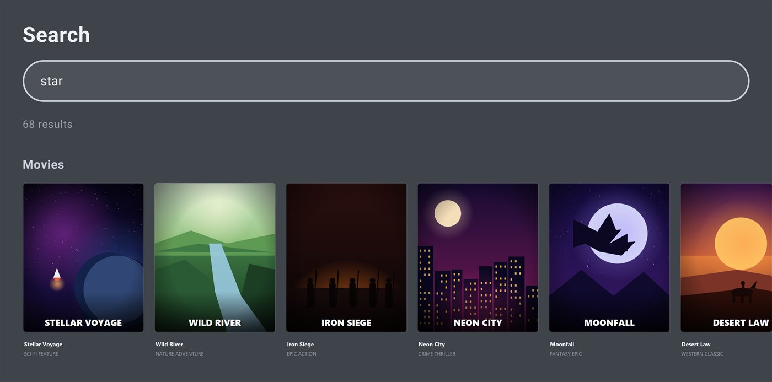This screenshot has width=772, height=382.
Task: Click the "Moonfall" title below its poster
Action: tap(562, 345)
